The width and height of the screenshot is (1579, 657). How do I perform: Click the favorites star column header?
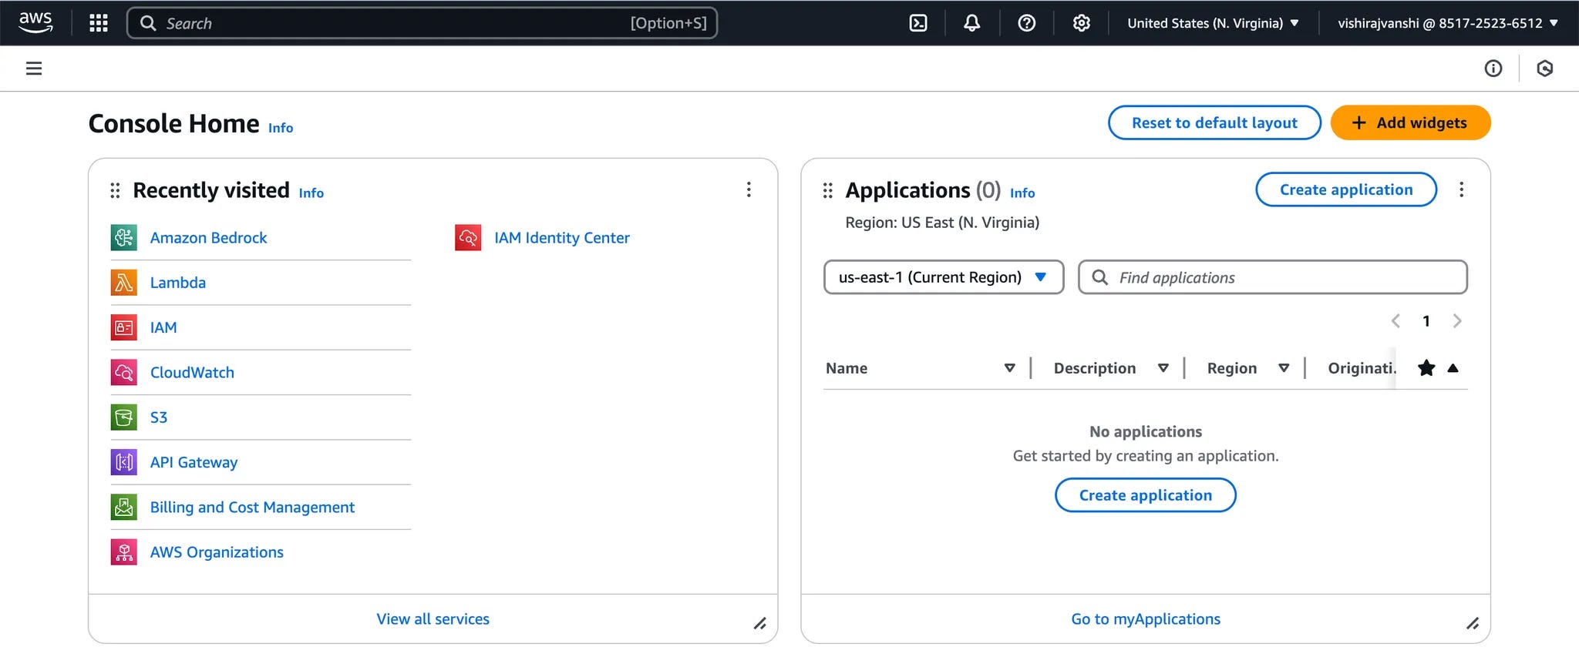pos(1426,368)
